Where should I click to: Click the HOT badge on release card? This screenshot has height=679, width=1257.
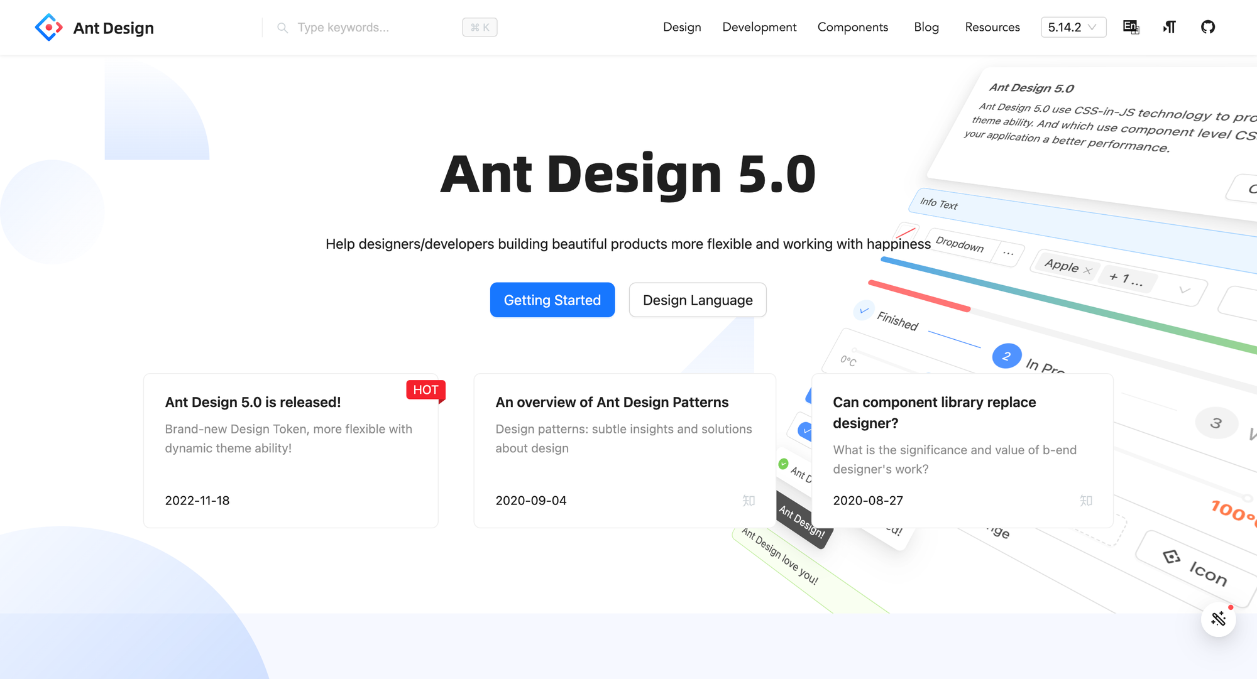tap(425, 390)
